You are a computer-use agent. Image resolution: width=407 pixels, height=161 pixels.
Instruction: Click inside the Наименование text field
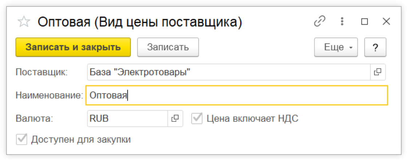pyautogui.click(x=237, y=95)
